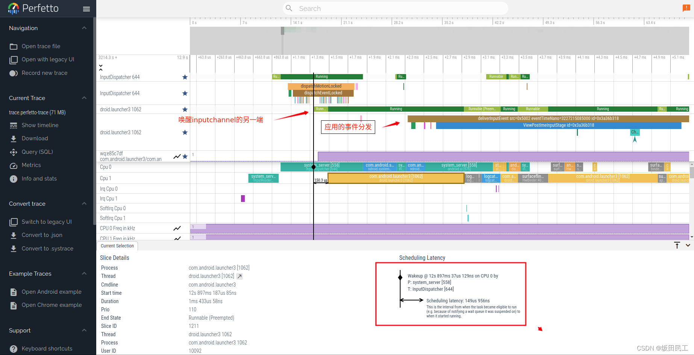Unpin the wq:e85c7df counter track star
Viewport: 694px width, 355px height.
[x=185, y=156]
